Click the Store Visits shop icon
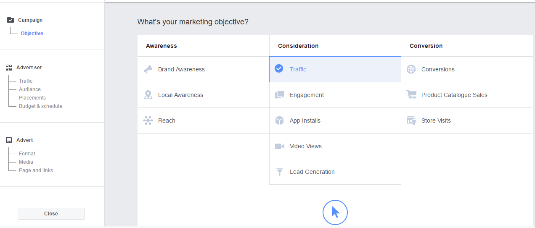 tap(411, 121)
